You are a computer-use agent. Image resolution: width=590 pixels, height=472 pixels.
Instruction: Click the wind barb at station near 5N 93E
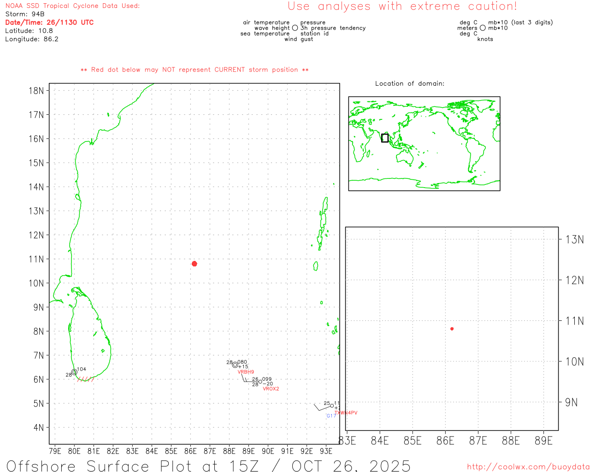click(321, 407)
